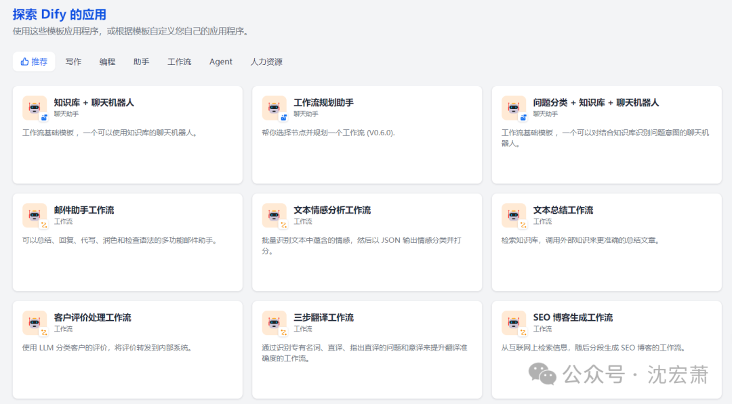The height and width of the screenshot is (404, 732).
Task: Click the robot icon of 邮件助手工作流
Action: coord(35,215)
